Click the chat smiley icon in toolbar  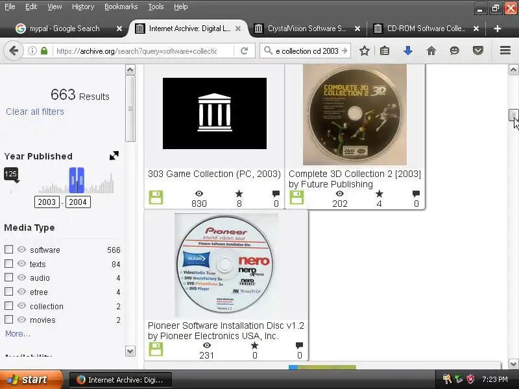(455, 51)
